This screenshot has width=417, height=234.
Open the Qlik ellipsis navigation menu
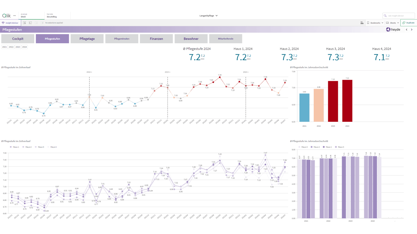14,16
